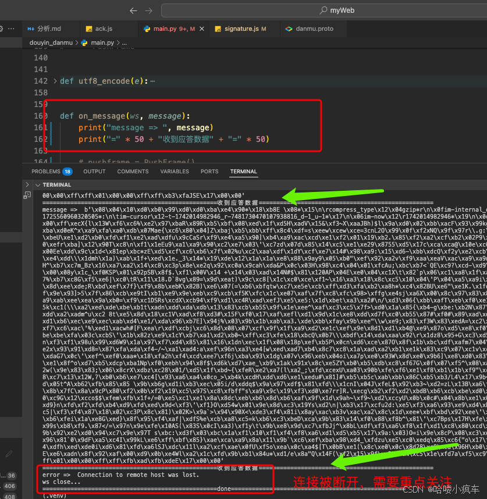Click the JS icon on ack.js tab
The height and width of the screenshot is (499, 487).
[x=89, y=29]
